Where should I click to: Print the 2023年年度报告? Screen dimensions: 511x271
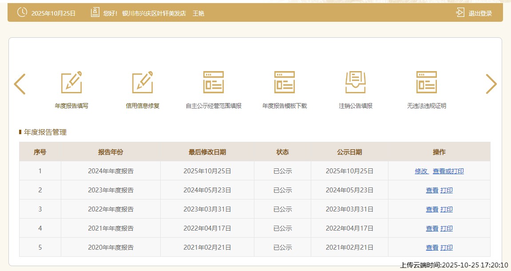pos(447,190)
